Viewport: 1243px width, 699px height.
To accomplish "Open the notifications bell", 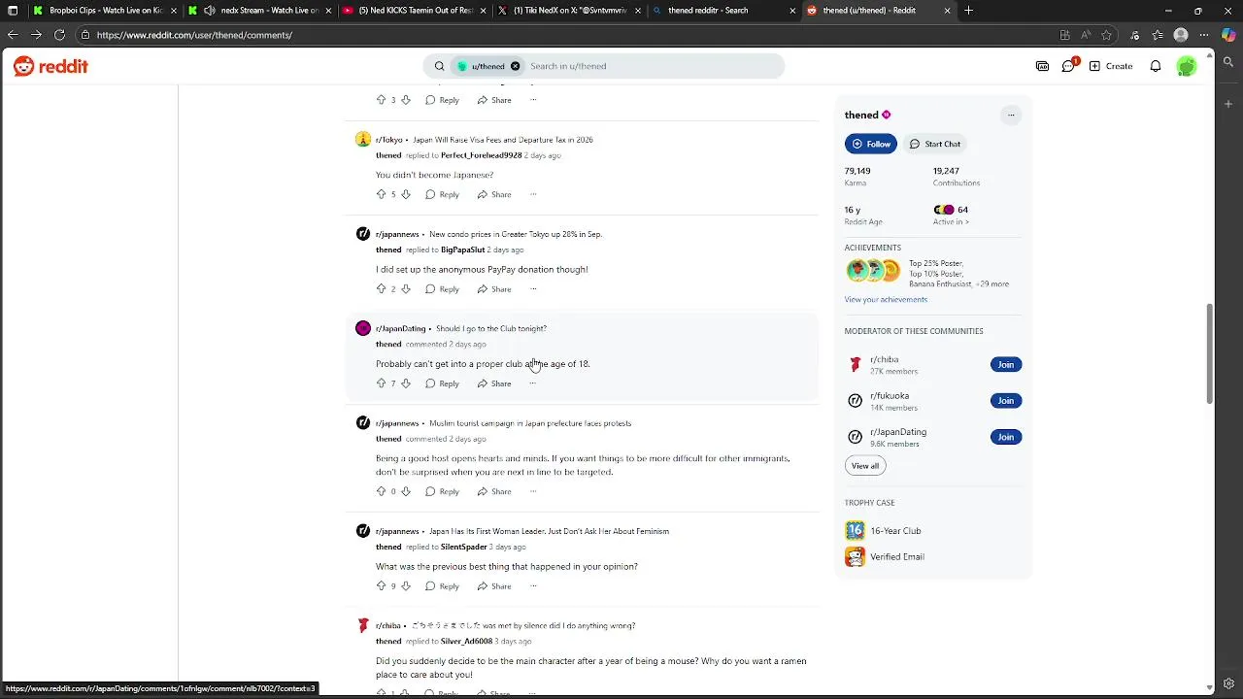I will click(1156, 66).
